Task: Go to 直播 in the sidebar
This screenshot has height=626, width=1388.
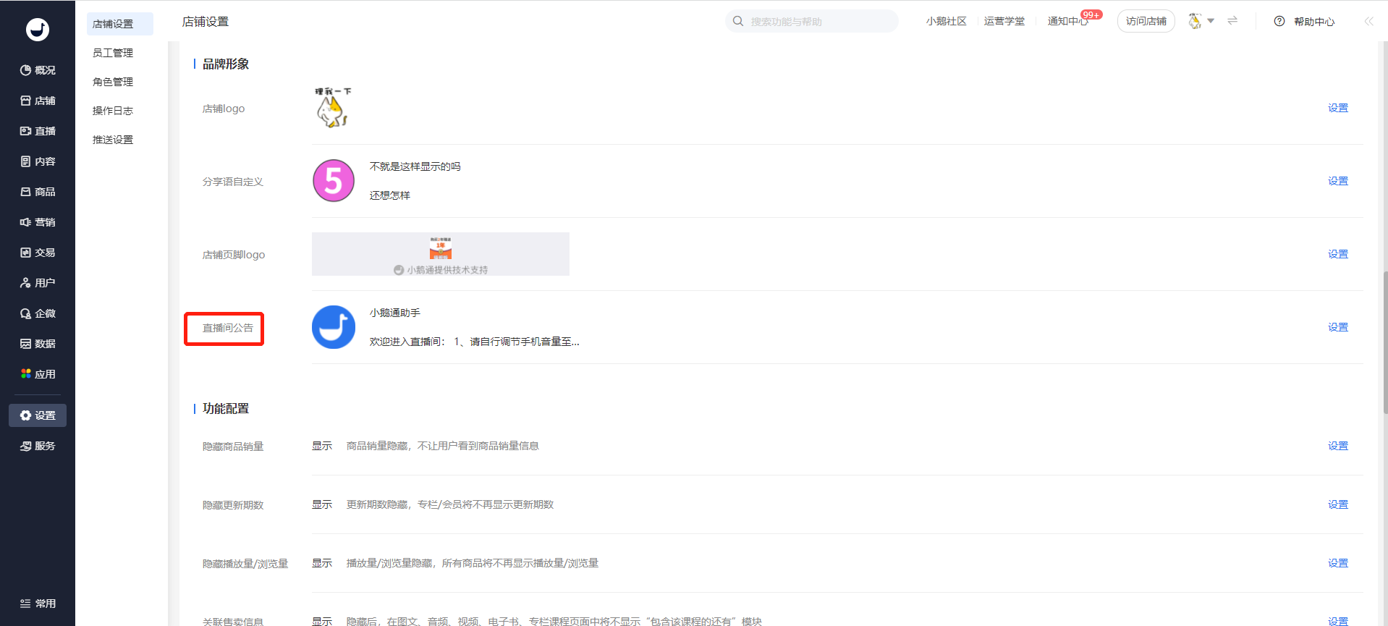Action: point(38,131)
